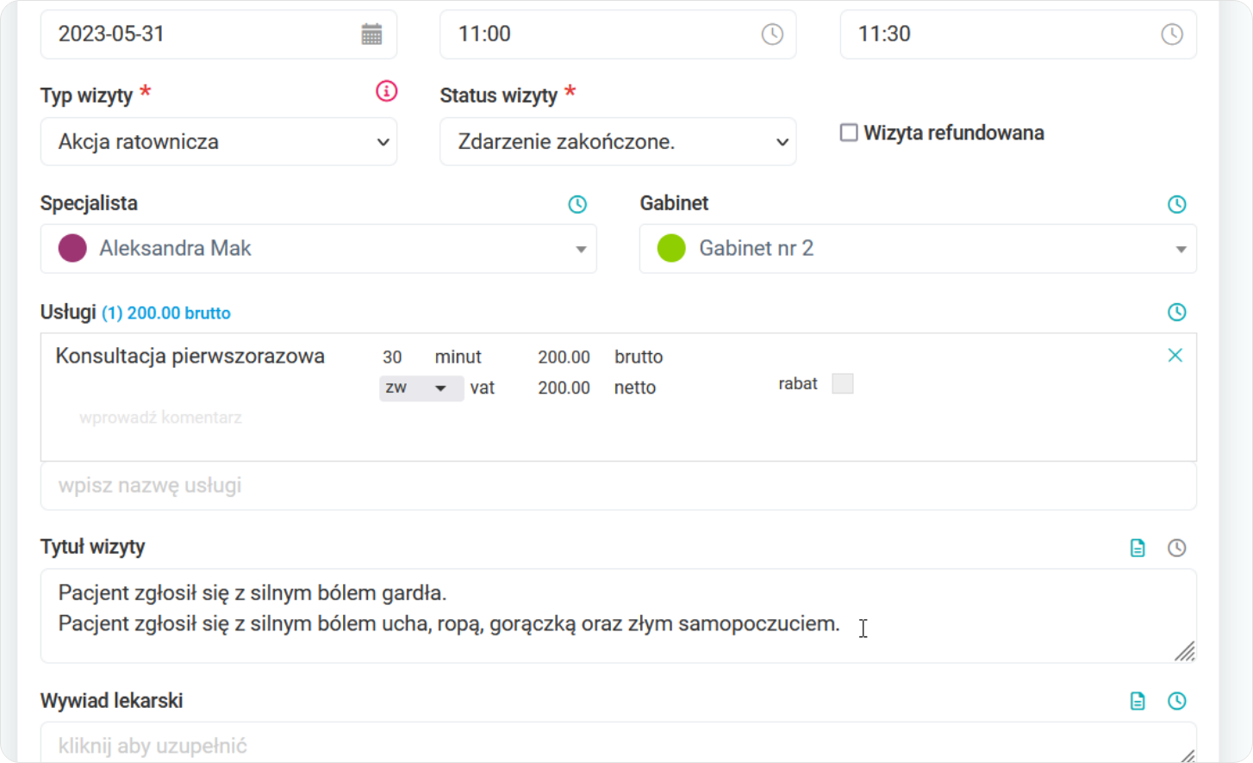Click the clock icon in Usługi header
This screenshot has height=763, width=1253.
[x=1176, y=313]
